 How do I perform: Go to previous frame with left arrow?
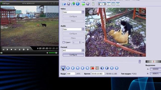click(73, 68)
